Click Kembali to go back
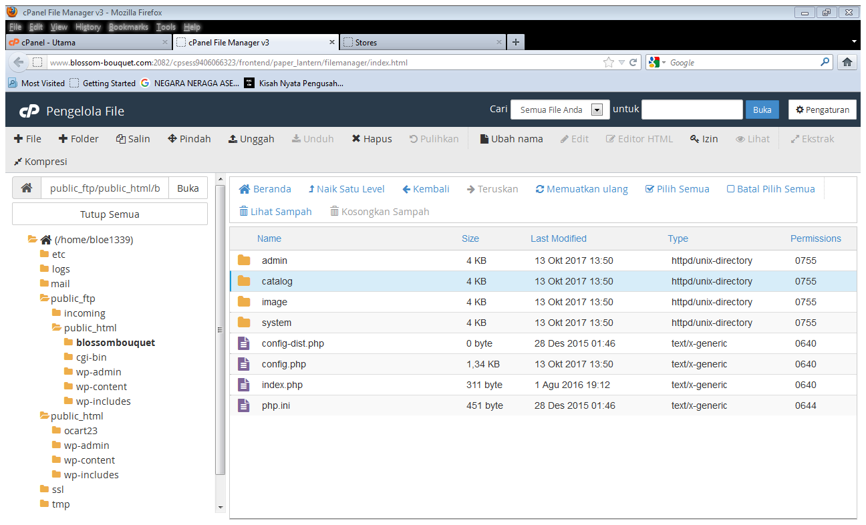The image size is (866, 525). 426,189
